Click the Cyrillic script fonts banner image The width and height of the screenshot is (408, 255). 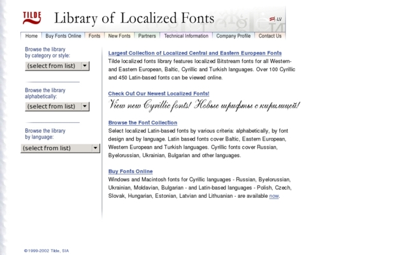pos(205,105)
